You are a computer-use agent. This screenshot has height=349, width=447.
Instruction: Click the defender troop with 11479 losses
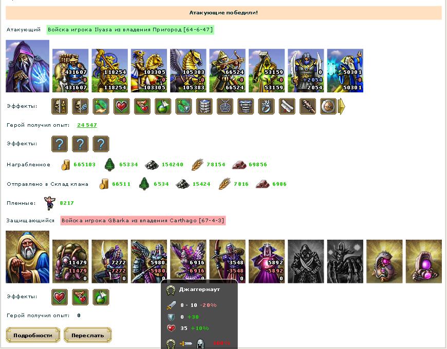(x=70, y=261)
